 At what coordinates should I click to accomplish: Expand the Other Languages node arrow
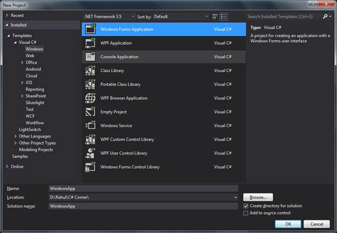point(16,136)
